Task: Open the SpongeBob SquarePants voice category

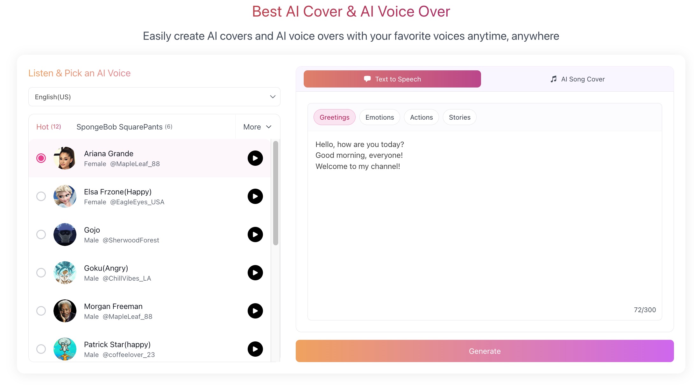Action: (124, 127)
